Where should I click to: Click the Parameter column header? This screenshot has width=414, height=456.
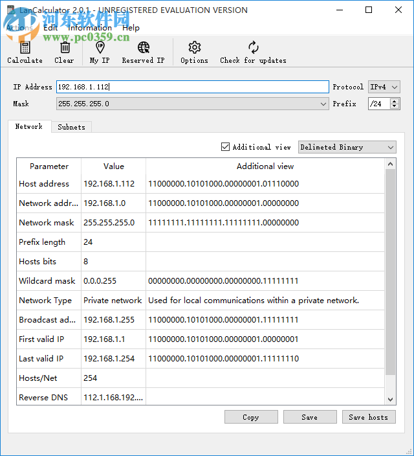49,166
